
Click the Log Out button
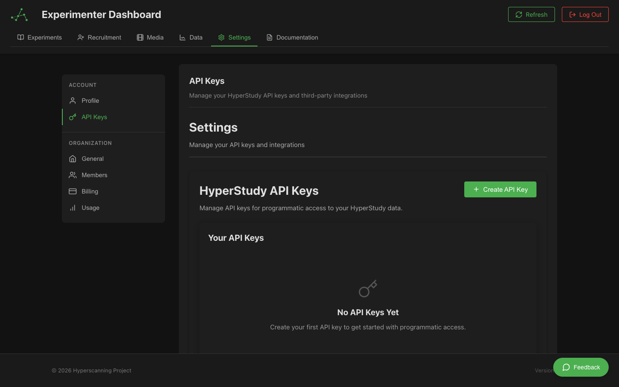585,14
